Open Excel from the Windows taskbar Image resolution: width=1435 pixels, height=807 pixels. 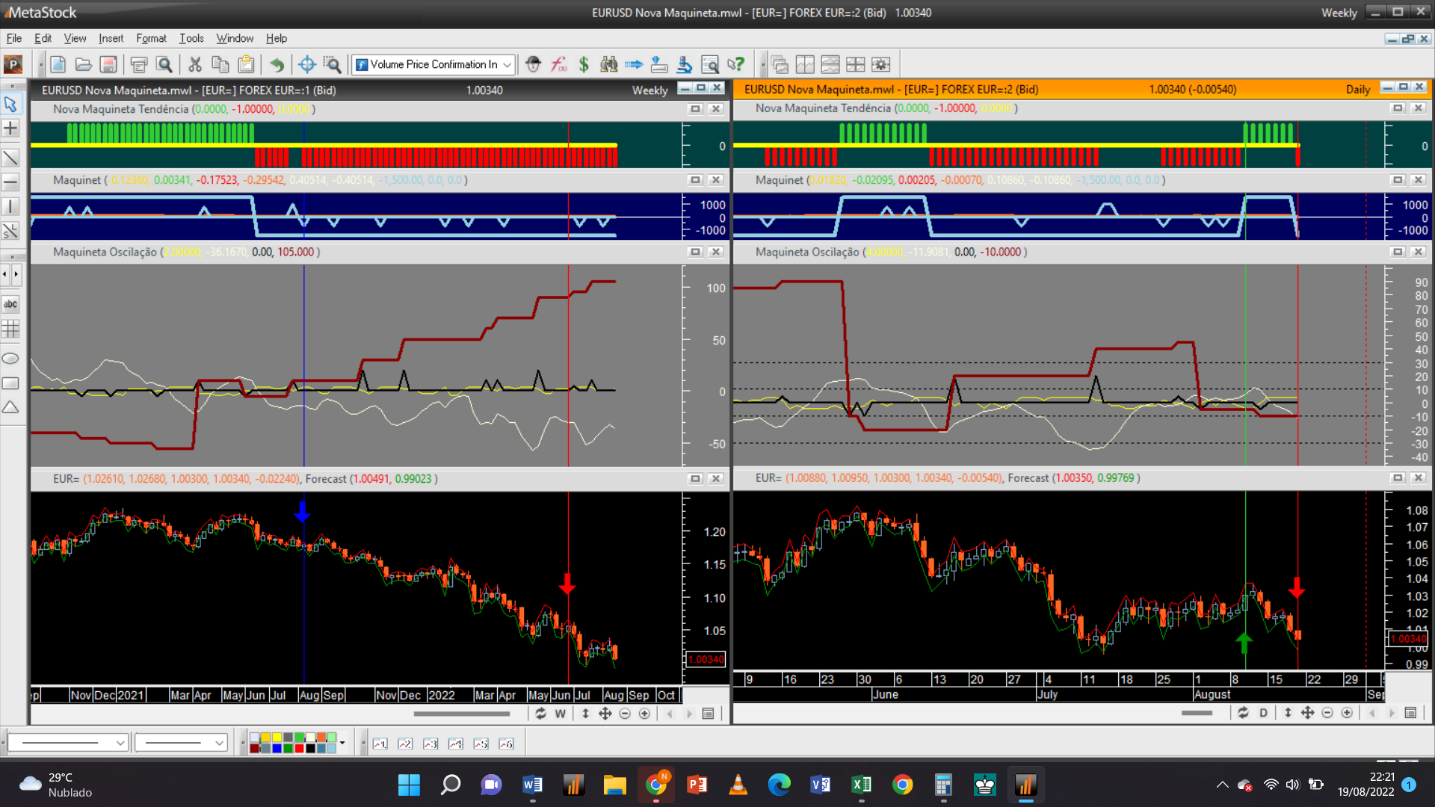point(861,785)
